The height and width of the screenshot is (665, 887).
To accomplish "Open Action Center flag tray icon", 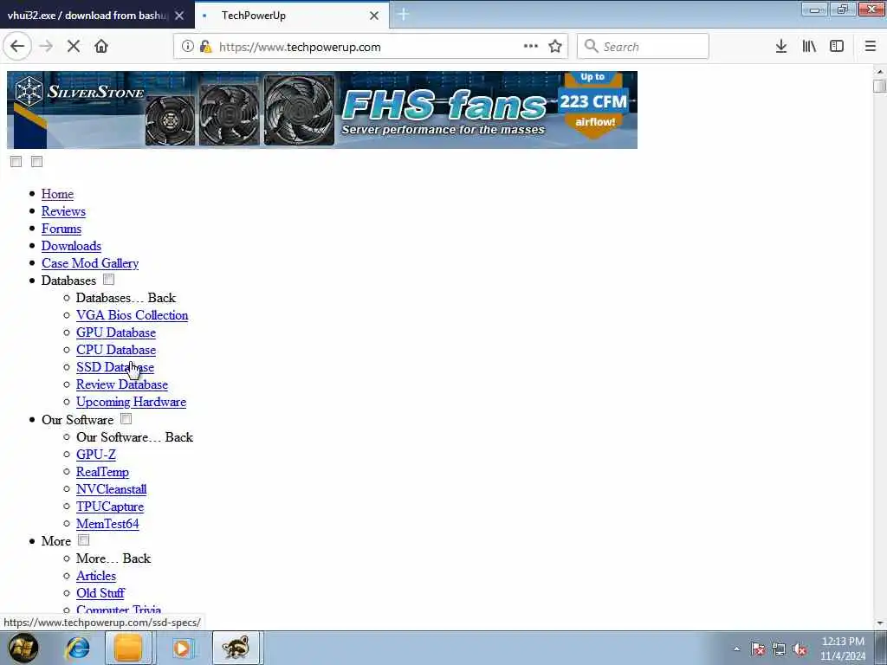I will click(x=758, y=649).
